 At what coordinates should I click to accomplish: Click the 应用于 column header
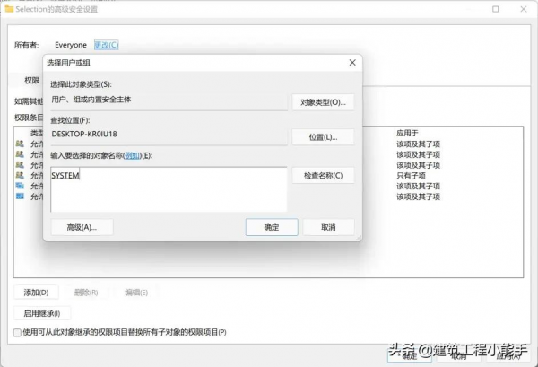407,133
